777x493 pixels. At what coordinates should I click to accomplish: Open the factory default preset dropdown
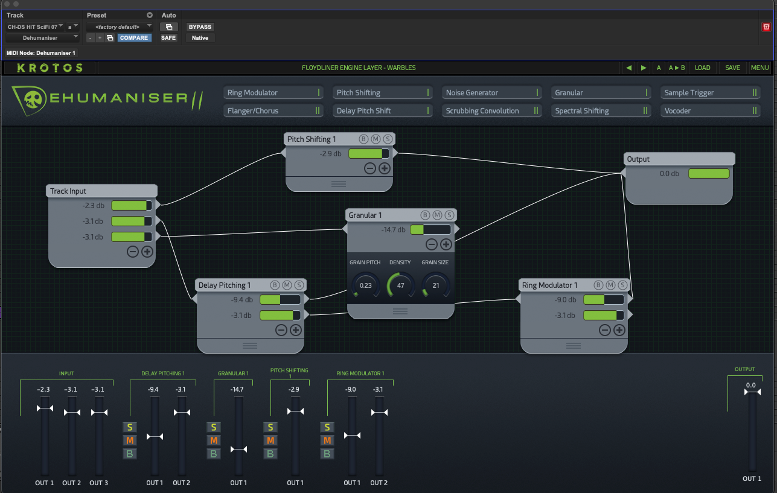(120, 27)
